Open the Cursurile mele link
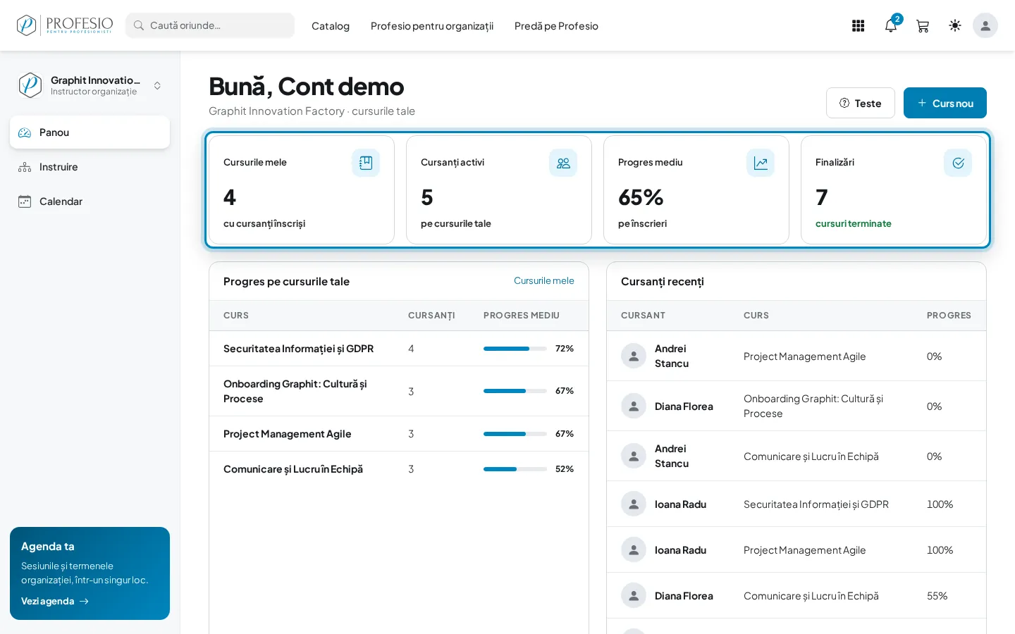 pos(544,280)
